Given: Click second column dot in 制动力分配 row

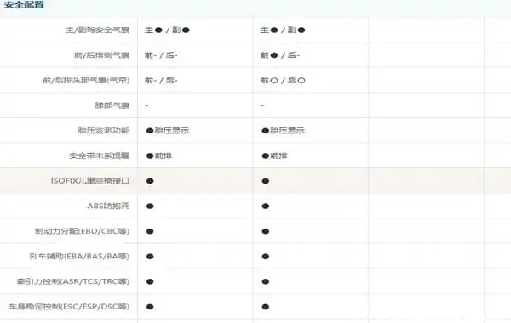Looking at the screenshot, I should [265, 231].
